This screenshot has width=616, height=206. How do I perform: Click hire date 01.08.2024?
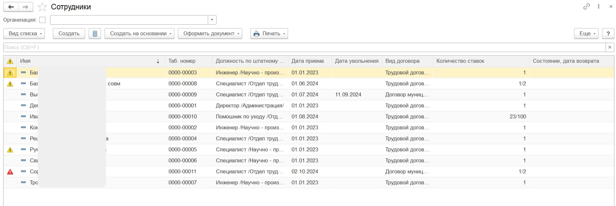[x=305, y=116]
